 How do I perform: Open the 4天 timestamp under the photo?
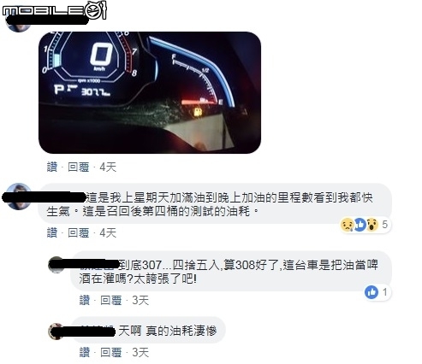[x=108, y=167]
